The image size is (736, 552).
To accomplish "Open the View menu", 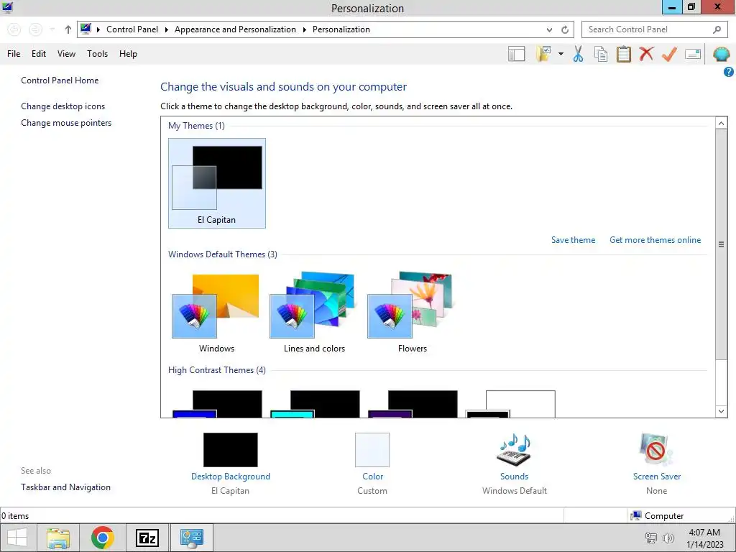I will [66, 54].
